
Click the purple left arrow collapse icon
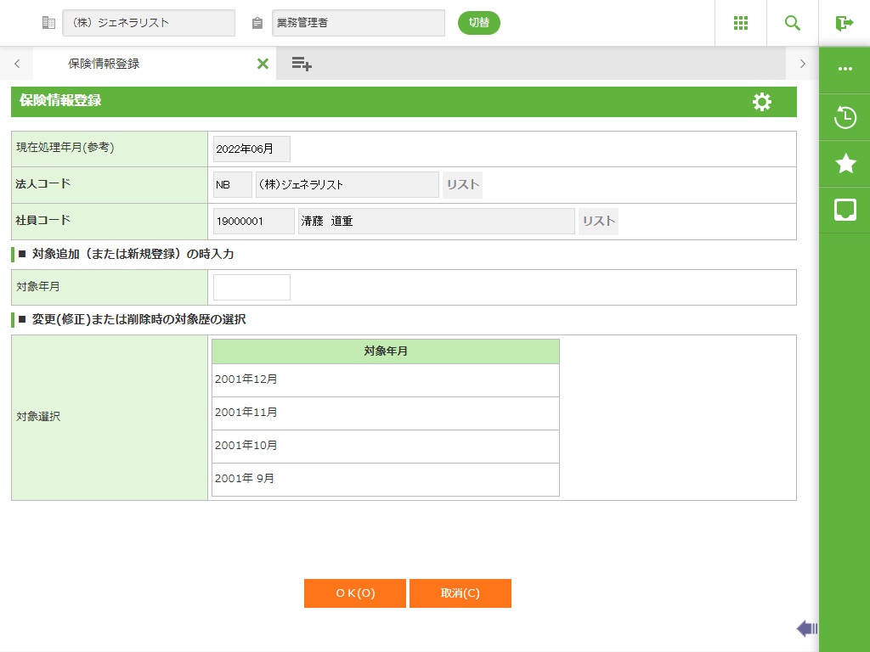coord(806,628)
